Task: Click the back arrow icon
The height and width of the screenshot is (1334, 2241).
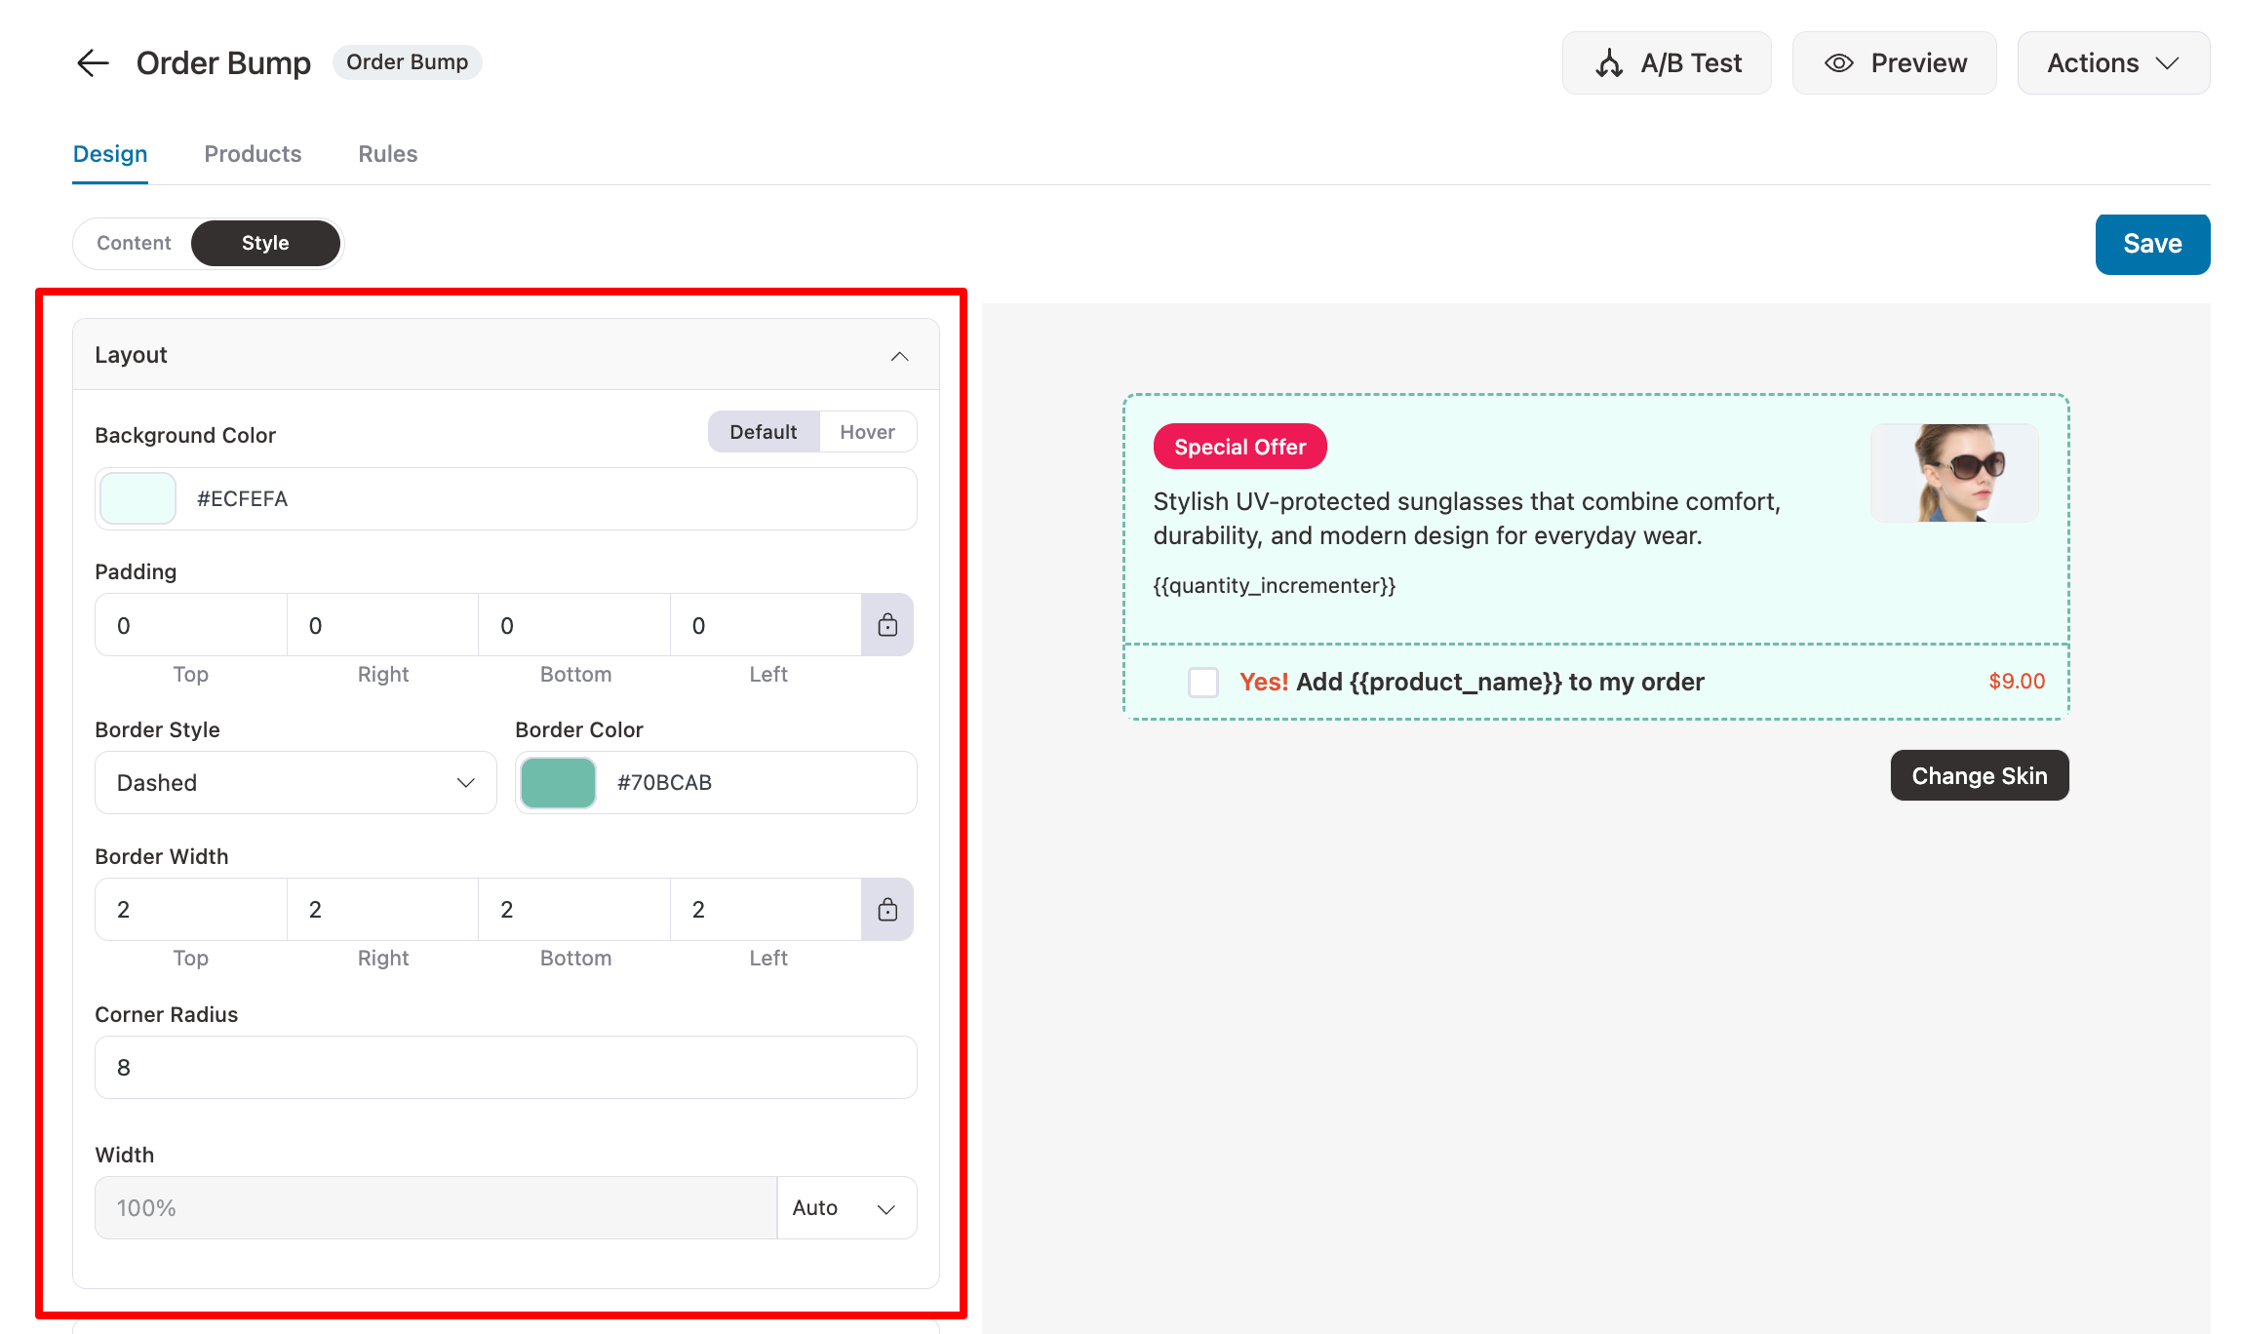Action: (93, 63)
